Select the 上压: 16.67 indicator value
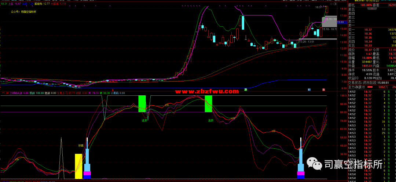 pos(15,4)
